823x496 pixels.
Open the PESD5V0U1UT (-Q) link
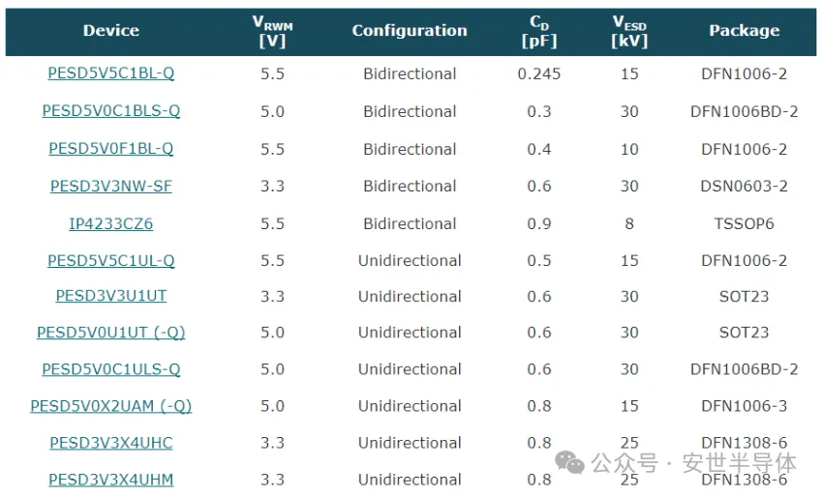click(111, 333)
